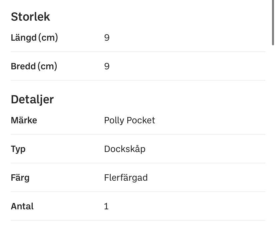Select the Antal value 1

(x=106, y=206)
